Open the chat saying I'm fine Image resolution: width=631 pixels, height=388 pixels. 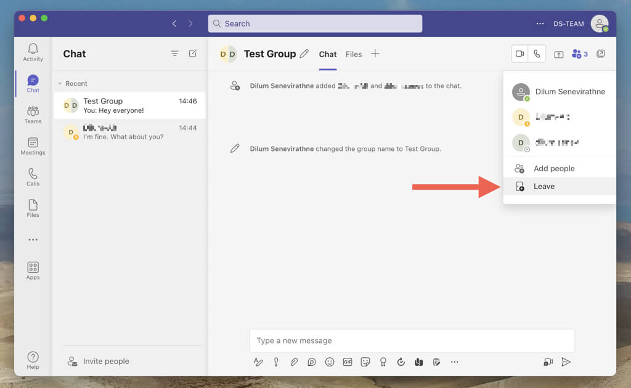[x=130, y=132]
